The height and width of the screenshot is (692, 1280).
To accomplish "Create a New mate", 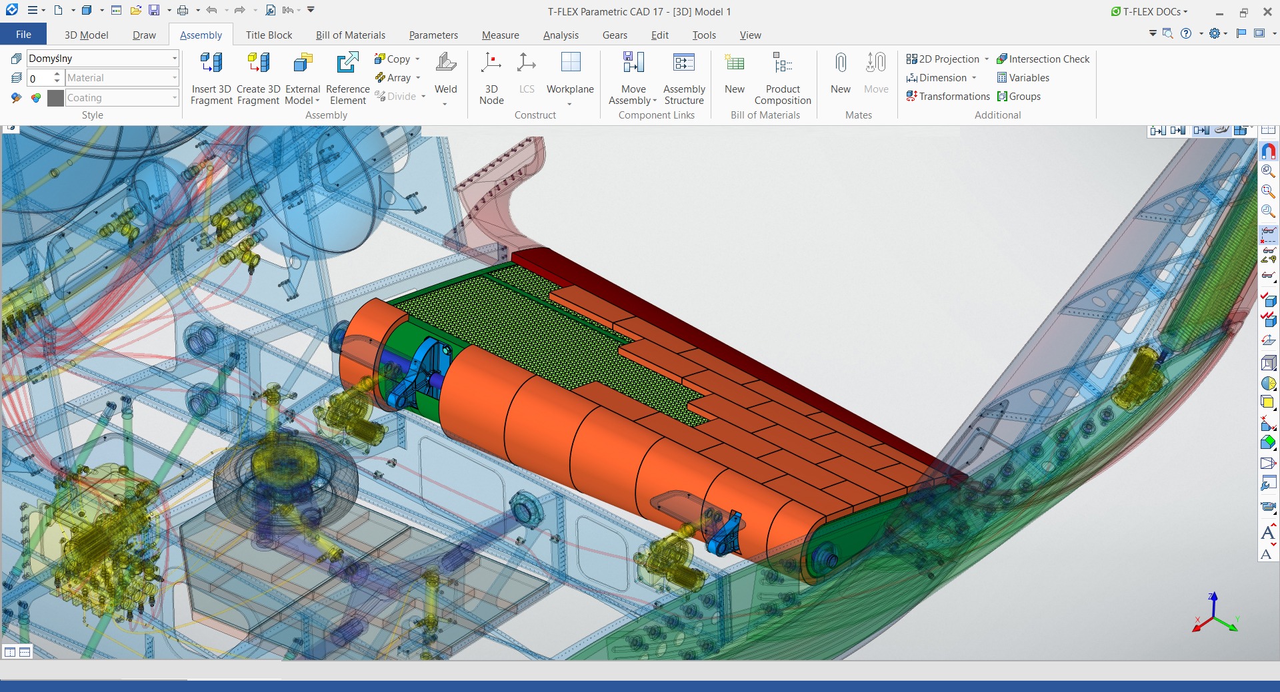I will 841,73.
